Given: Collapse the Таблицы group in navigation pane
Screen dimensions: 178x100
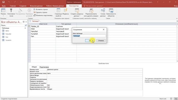Looking at the screenshot, I should pyautogui.click(x=25, y=28).
